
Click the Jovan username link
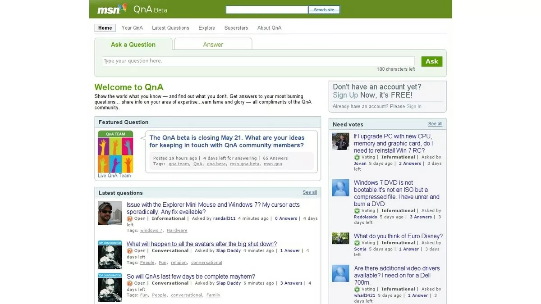point(360,164)
